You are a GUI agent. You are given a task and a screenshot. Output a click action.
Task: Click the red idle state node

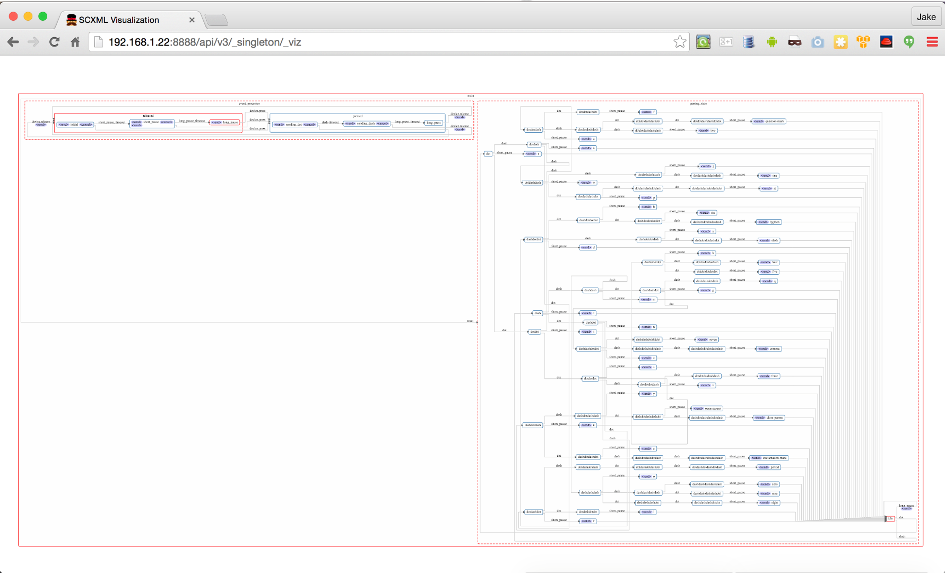tap(890, 518)
